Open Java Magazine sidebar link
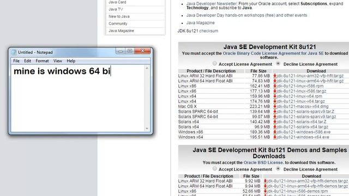349x196 pixels. pyautogui.click(x=121, y=30)
